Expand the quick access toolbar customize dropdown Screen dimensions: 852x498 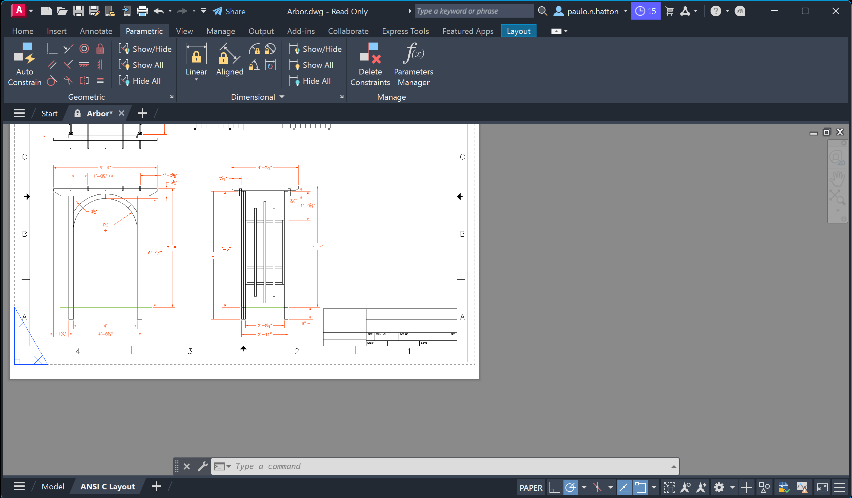pos(204,11)
